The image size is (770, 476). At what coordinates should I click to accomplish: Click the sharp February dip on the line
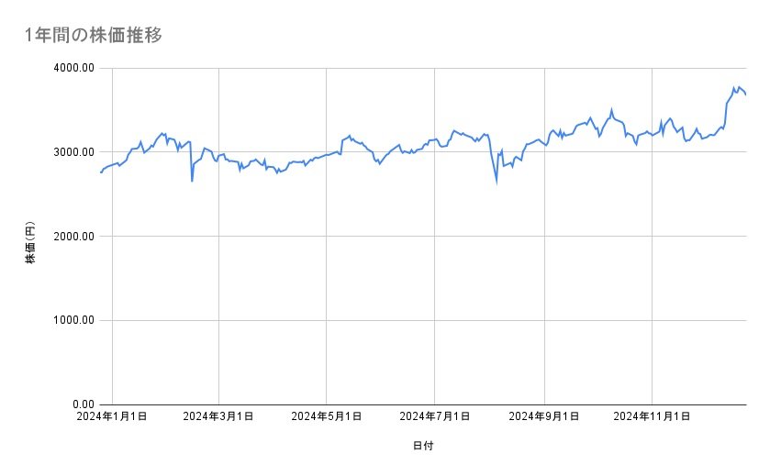point(192,181)
